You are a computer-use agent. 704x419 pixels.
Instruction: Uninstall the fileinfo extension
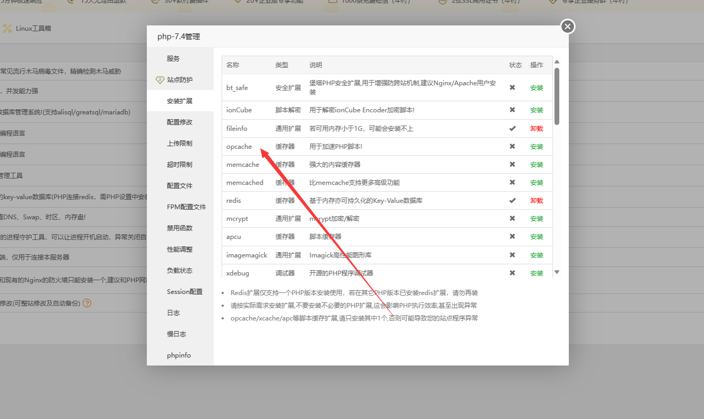[x=536, y=129]
